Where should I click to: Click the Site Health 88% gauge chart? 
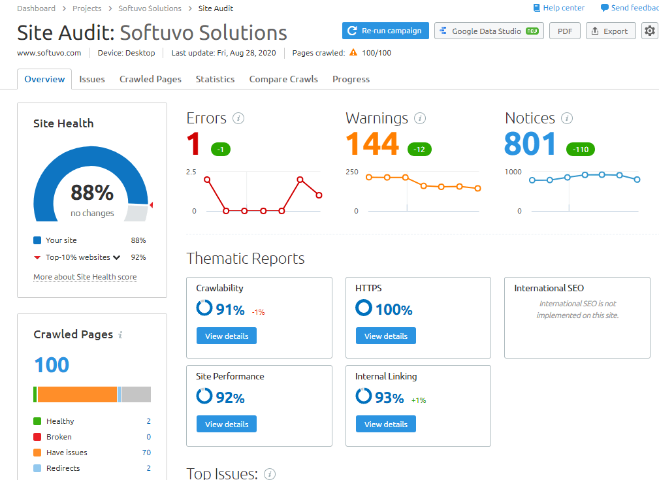coord(92,184)
